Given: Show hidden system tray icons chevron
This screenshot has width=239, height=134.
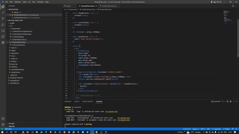Looking at the screenshot, I should tap(204, 132).
